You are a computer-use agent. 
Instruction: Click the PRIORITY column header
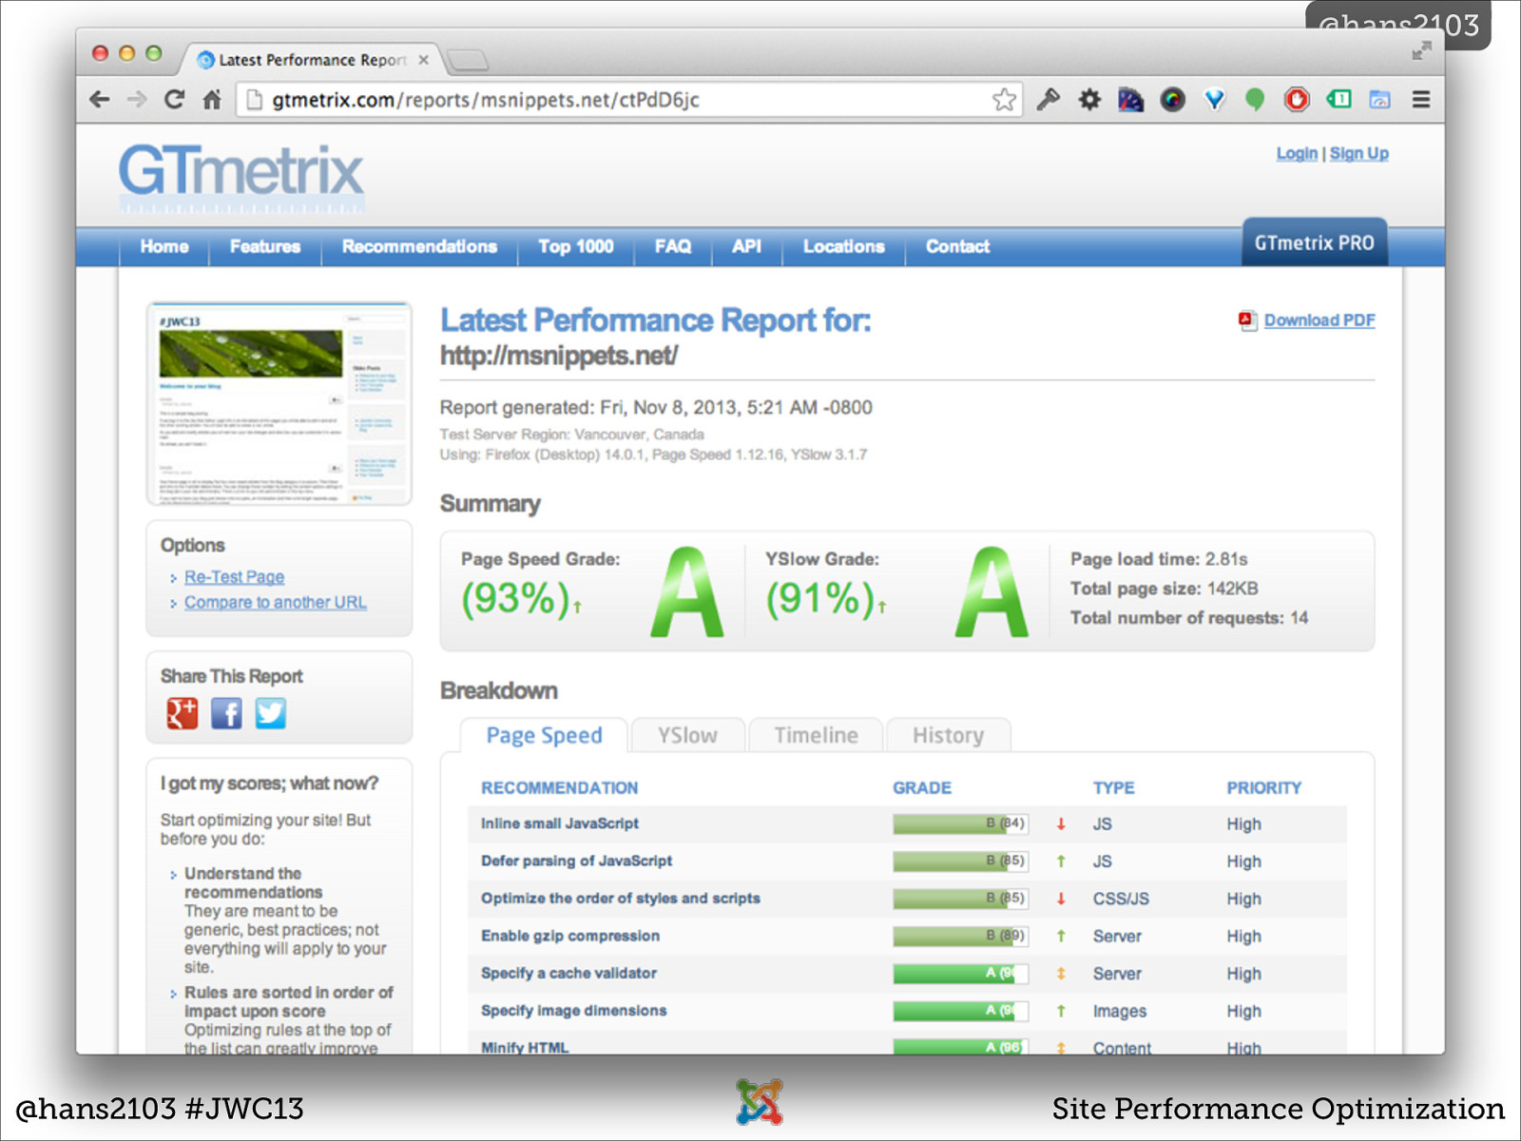coord(1263,788)
